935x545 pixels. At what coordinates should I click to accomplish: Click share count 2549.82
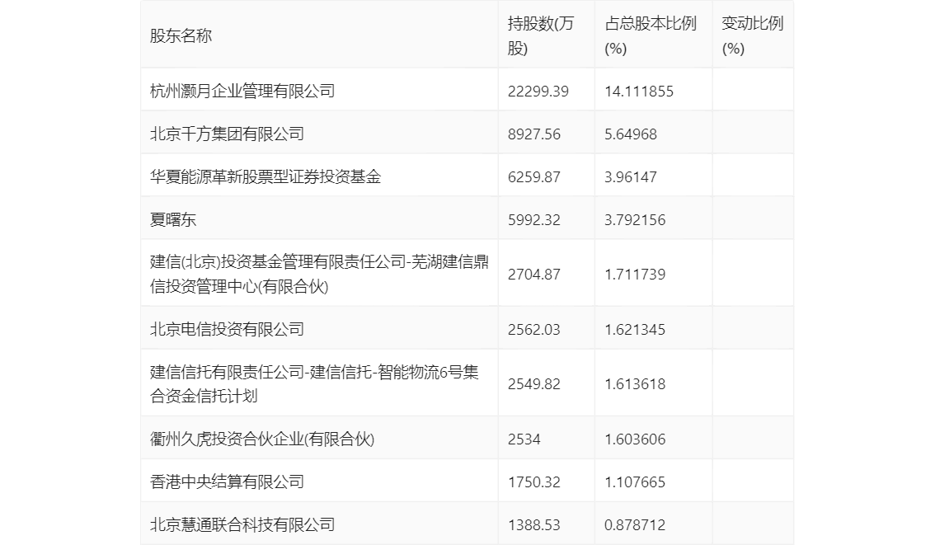click(x=533, y=384)
